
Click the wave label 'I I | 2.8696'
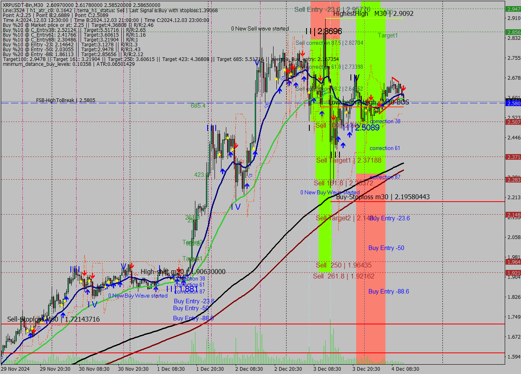click(324, 31)
